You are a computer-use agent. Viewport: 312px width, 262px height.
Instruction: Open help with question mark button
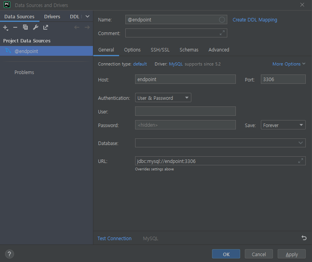point(9,254)
